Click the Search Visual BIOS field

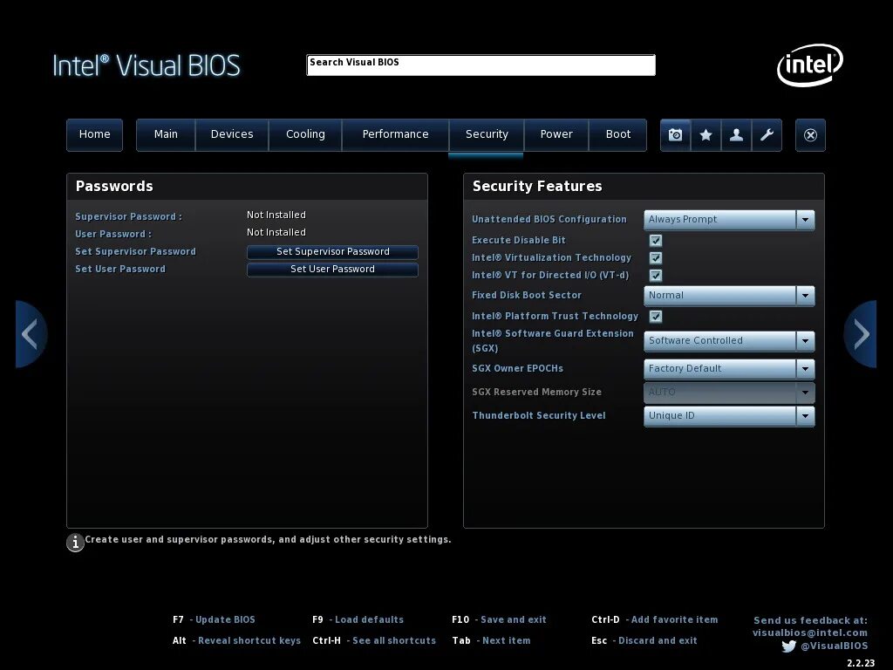(x=481, y=65)
